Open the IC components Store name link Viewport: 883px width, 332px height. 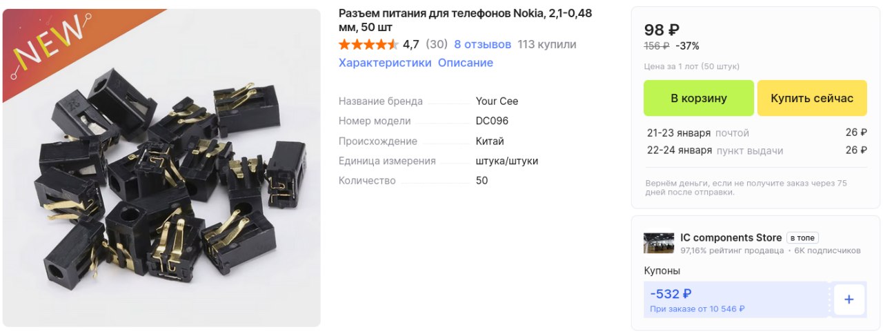click(731, 237)
